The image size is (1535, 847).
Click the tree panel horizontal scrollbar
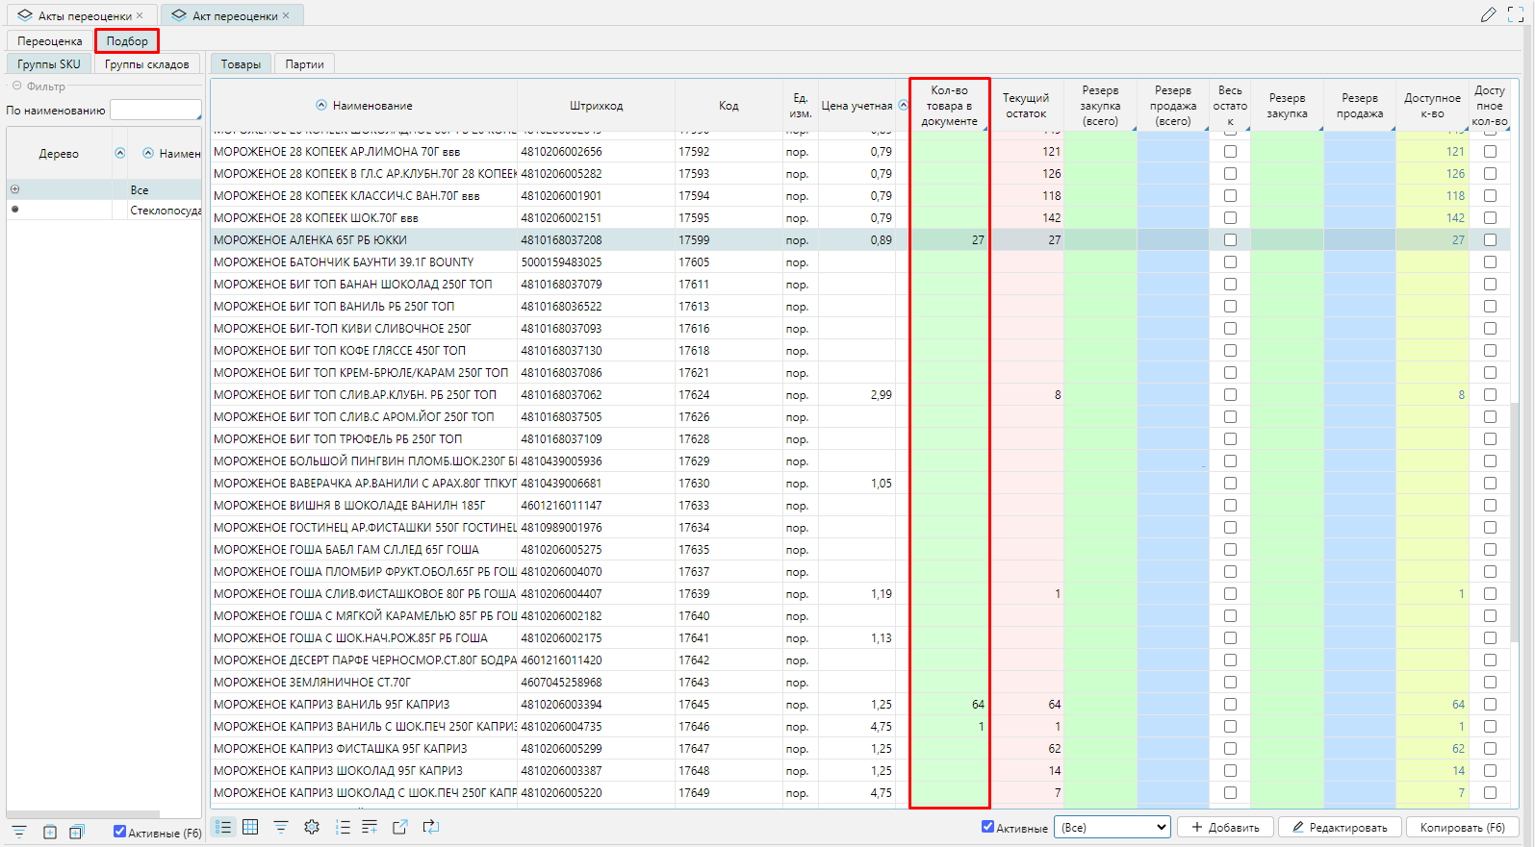(83, 814)
